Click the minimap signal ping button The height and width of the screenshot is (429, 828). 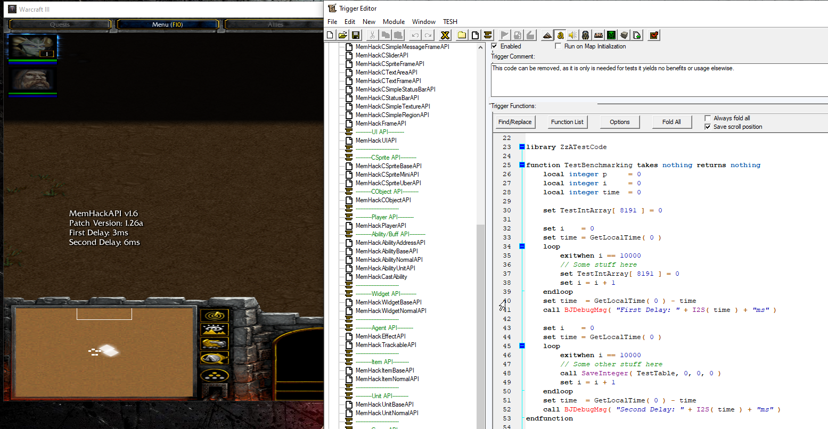[215, 316]
